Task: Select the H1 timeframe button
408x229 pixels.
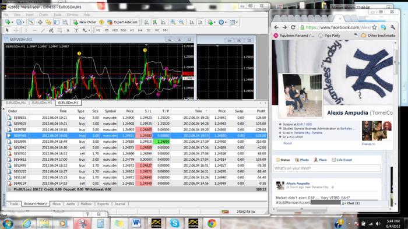Action: point(132,30)
